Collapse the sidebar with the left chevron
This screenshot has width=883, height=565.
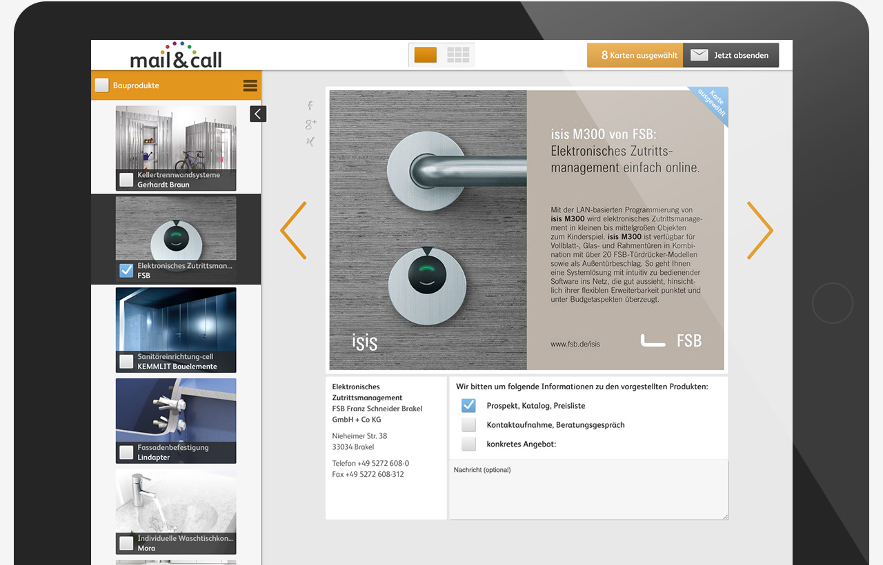coord(258,114)
